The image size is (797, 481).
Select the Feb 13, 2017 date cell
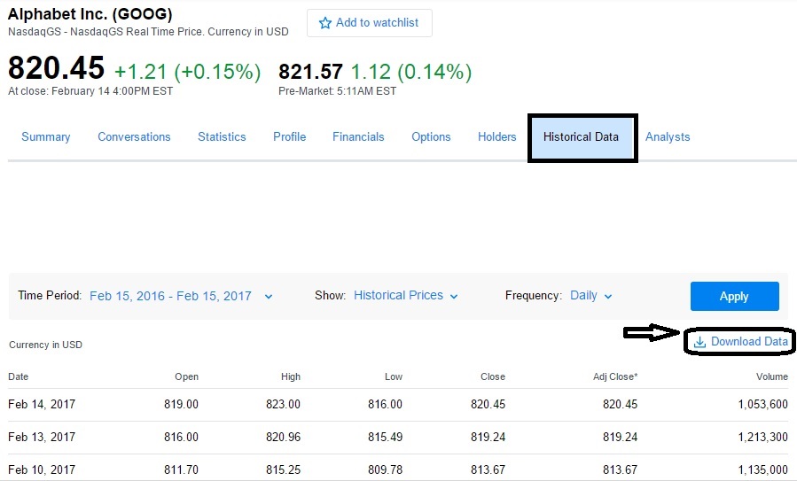pos(42,438)
